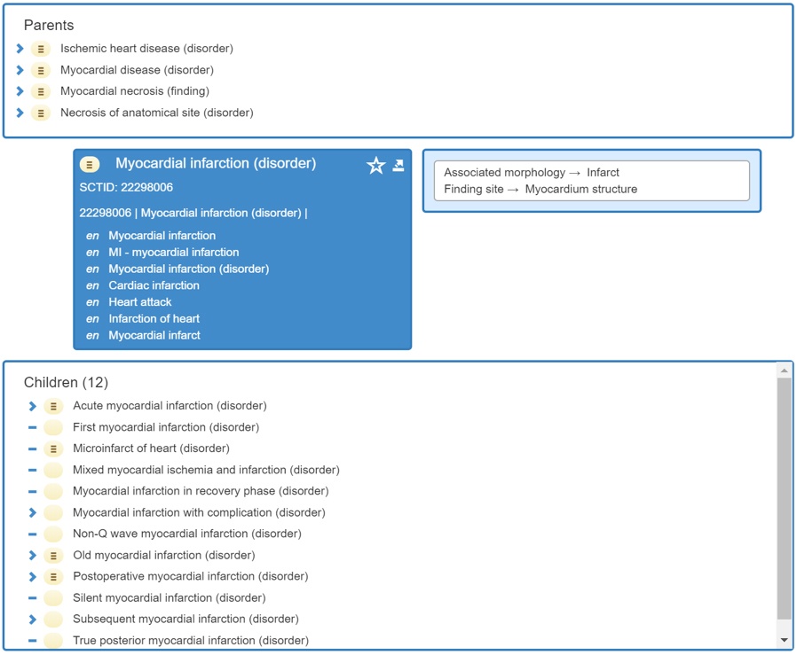Click definition icon beside Necrosis of anatomical site
This screenshot has width=797, height=655.
click(41, 113)
